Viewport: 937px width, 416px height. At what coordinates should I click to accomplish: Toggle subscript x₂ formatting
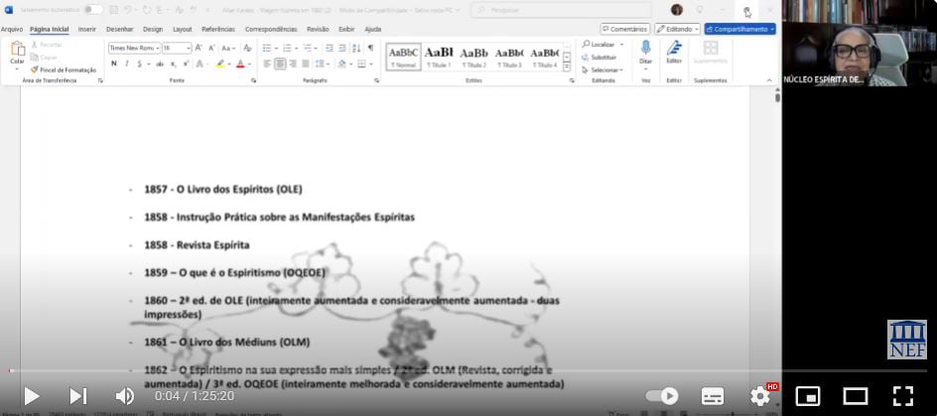point(174,64)
